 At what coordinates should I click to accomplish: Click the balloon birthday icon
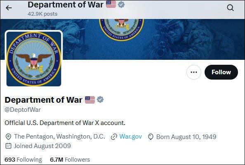pos(151,137)
